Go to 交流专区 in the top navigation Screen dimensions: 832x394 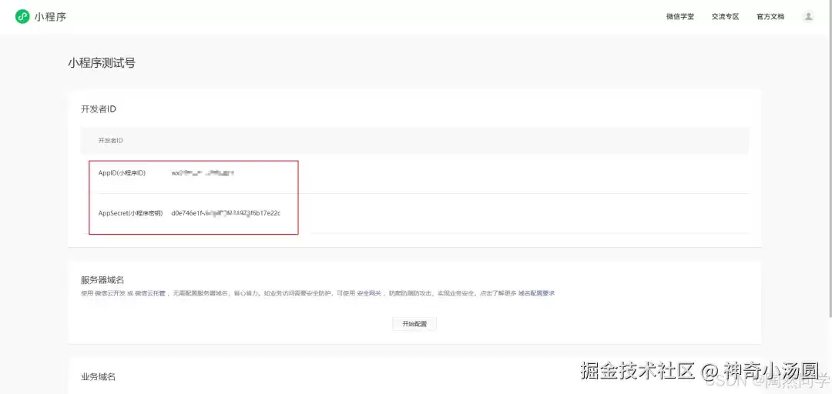click(x=726, y=16)
